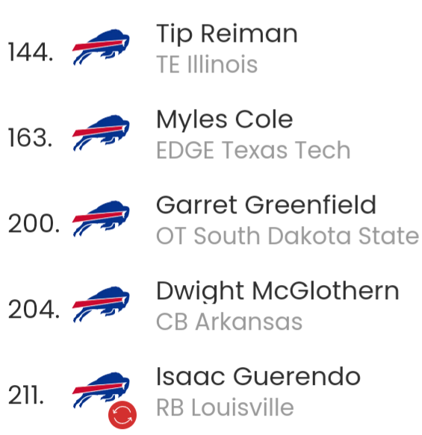Open Myles Cole's player profile
Screen dimensions: 422x435
point(225,119)
